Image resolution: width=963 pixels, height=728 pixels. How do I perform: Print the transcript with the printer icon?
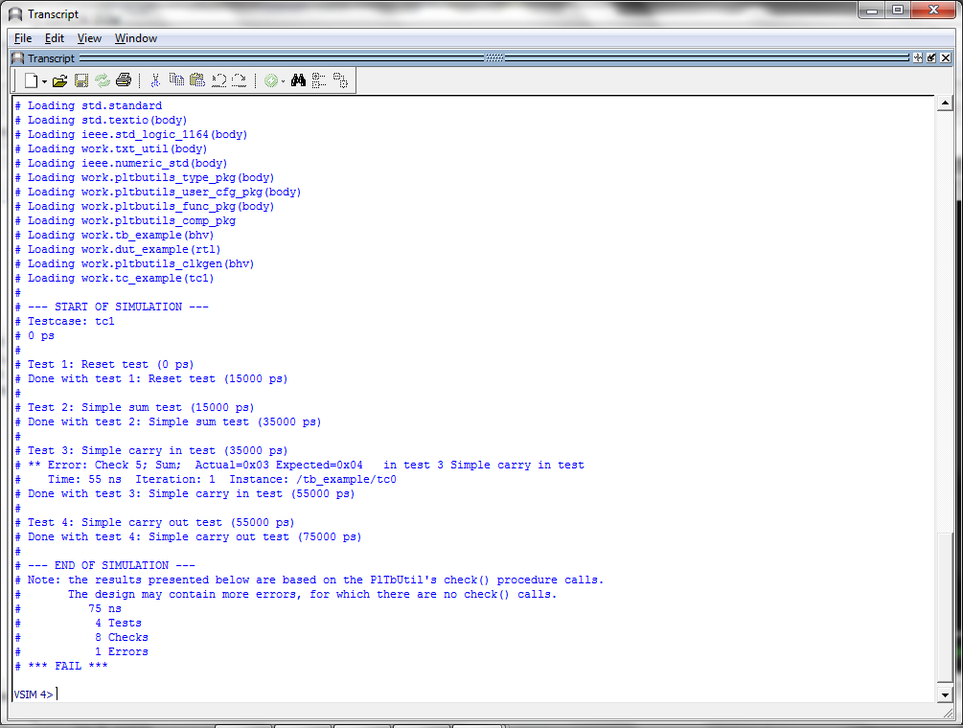coord(124,81)
